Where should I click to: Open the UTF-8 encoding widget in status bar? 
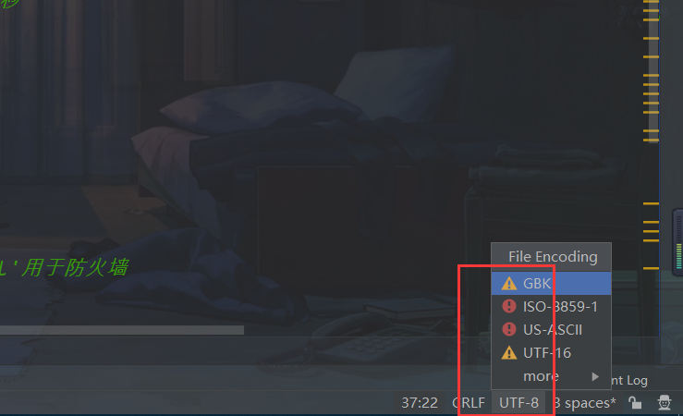point(518,403)
